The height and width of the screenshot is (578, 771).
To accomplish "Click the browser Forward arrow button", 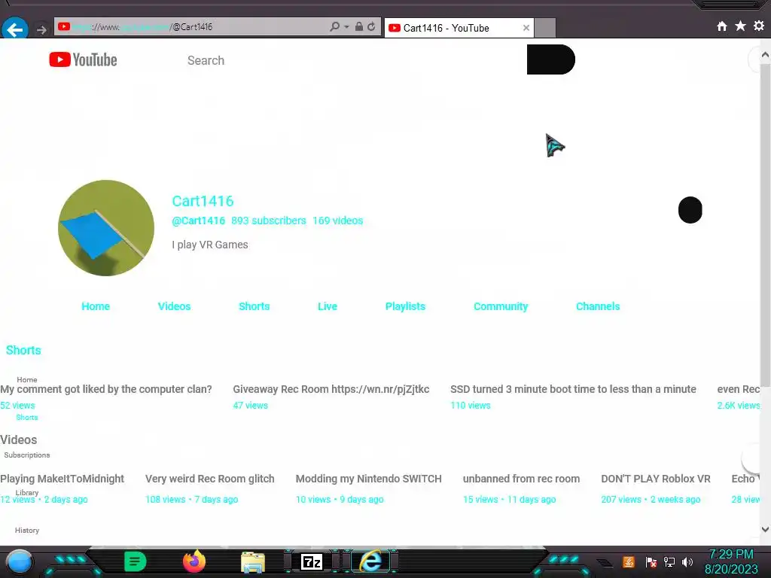I will tap(42, 30).
